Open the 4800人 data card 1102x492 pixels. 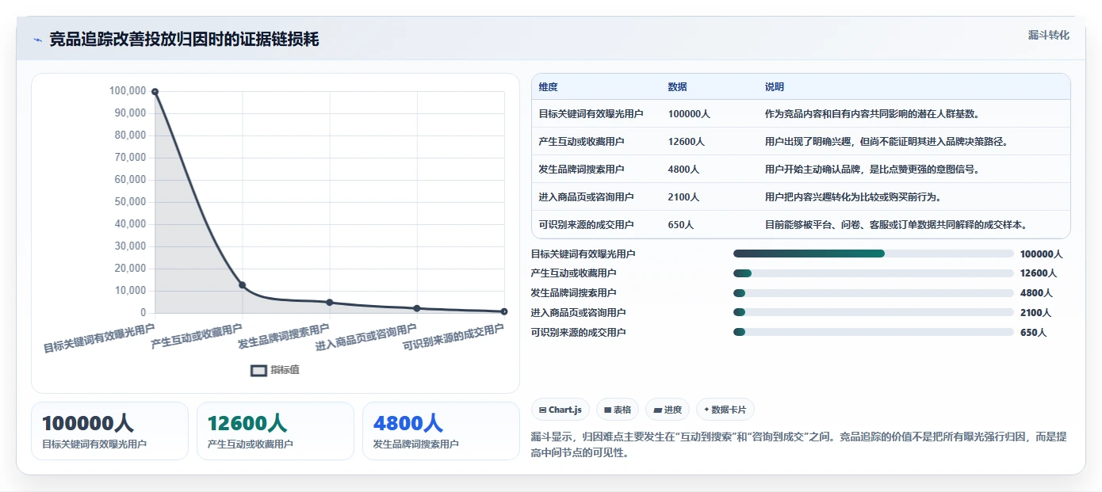[x=441, y=431]
